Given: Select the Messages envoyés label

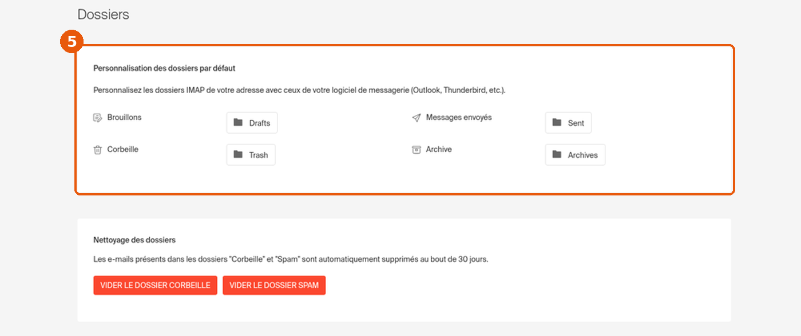Looking at the screenshot, I should click(459, 117).
